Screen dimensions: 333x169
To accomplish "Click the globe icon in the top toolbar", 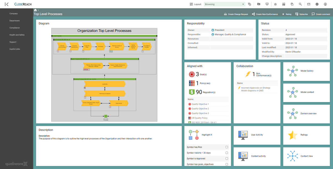I will [317, 4].
